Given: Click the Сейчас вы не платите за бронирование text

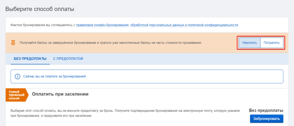Looking at the screenshot, I should pos(55,76).
